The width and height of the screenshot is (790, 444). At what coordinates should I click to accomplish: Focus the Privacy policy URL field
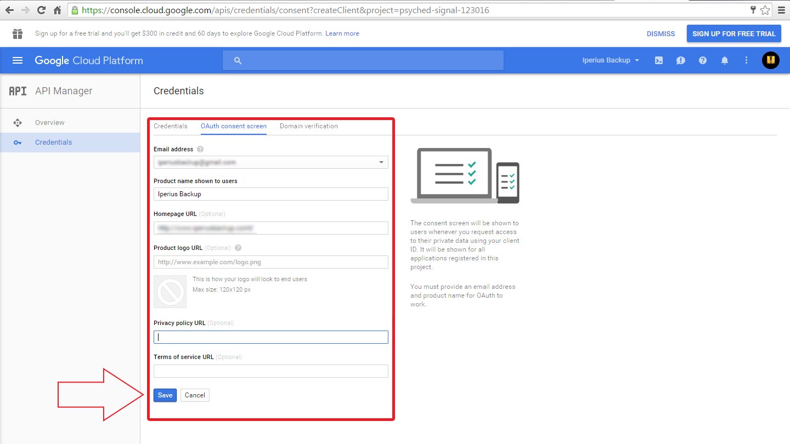pyautogui.click(x=271, y=337)
